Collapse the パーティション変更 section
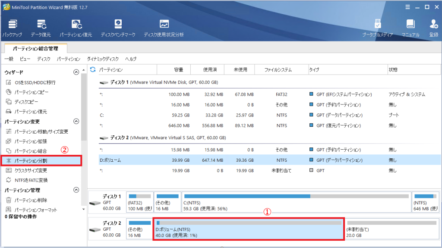The image size is (442, 248). pos(76,122)
